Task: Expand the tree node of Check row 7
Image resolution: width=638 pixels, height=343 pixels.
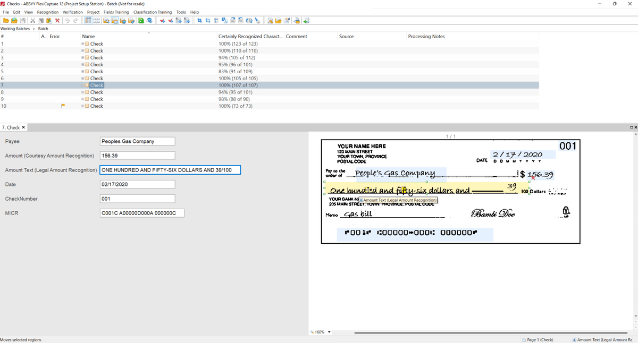Action: pos(83,85)
